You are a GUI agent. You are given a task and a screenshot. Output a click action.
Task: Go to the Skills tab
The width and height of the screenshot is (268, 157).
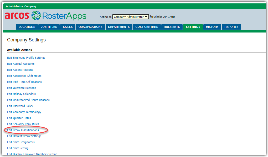coord(68,27)
